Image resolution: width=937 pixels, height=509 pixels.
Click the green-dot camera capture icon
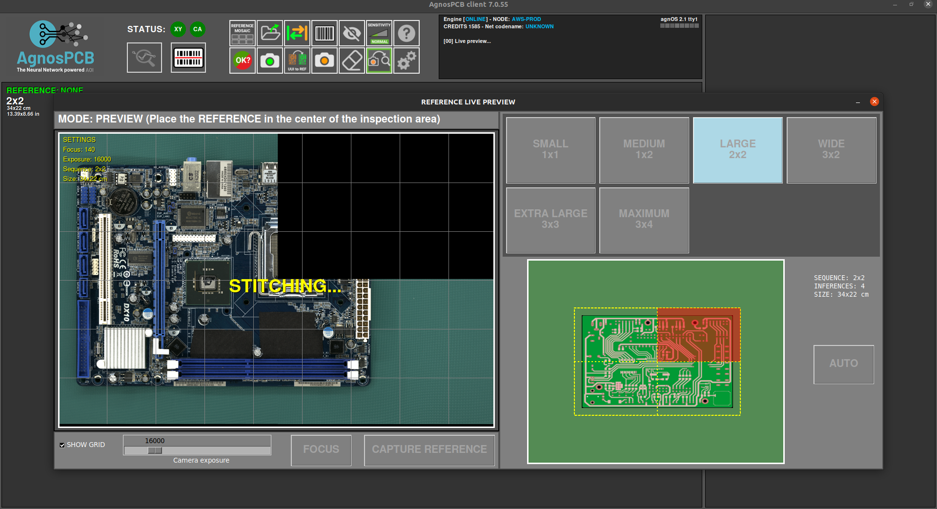270,61
